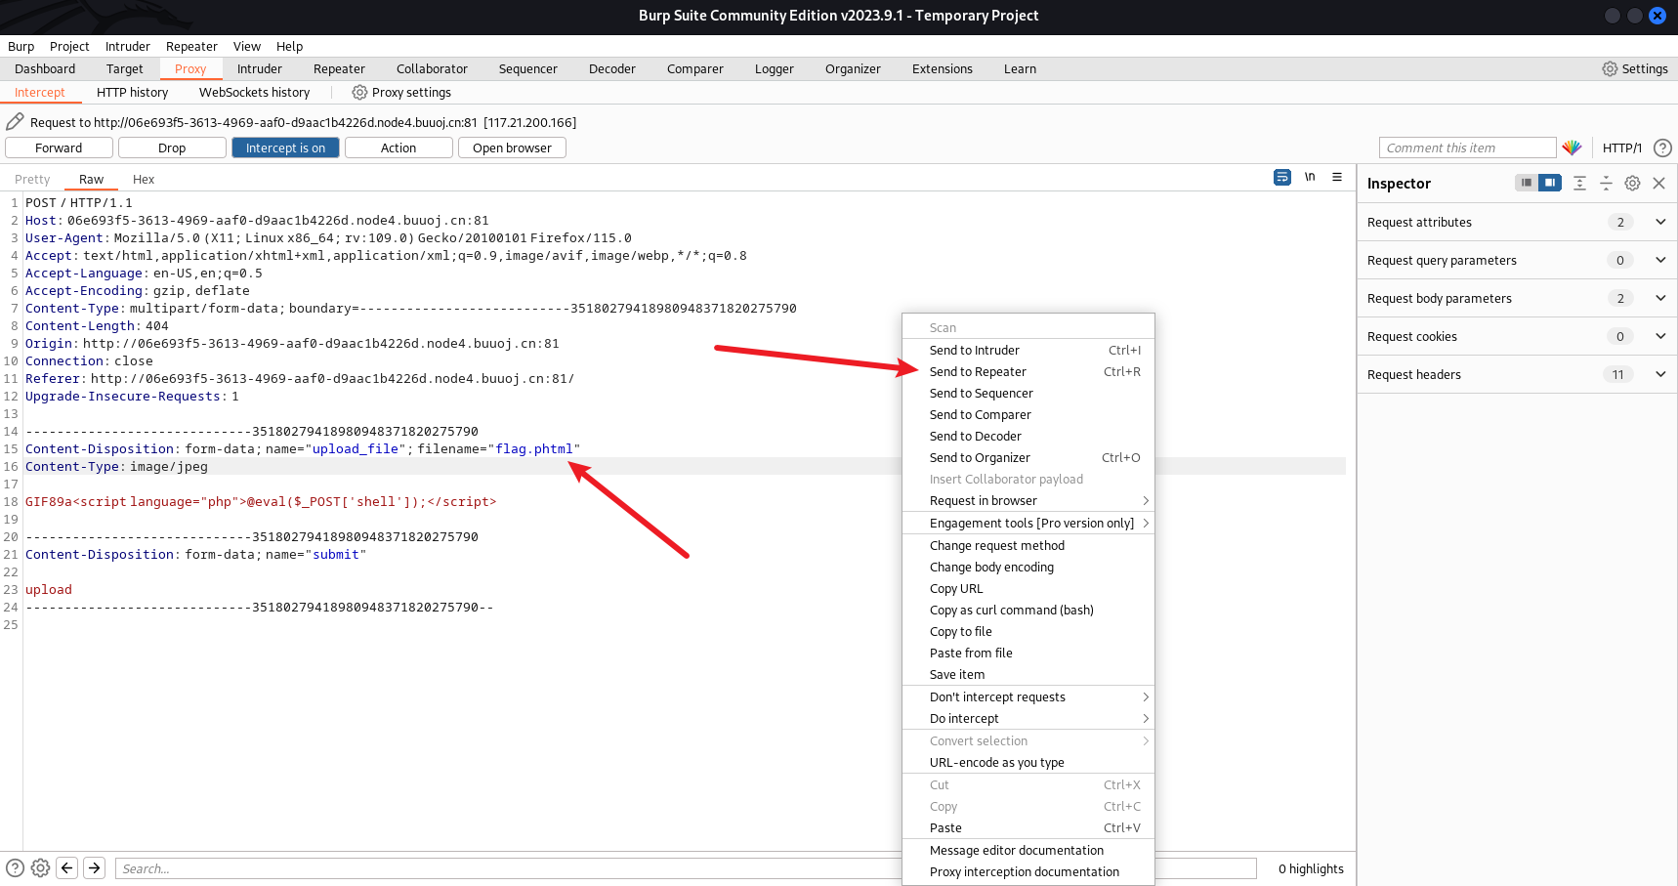Image resolution: width=1678 pixels, height=886 pixels.
Task: Open the bottom-left help icon
Action: (x=15, y=867)
